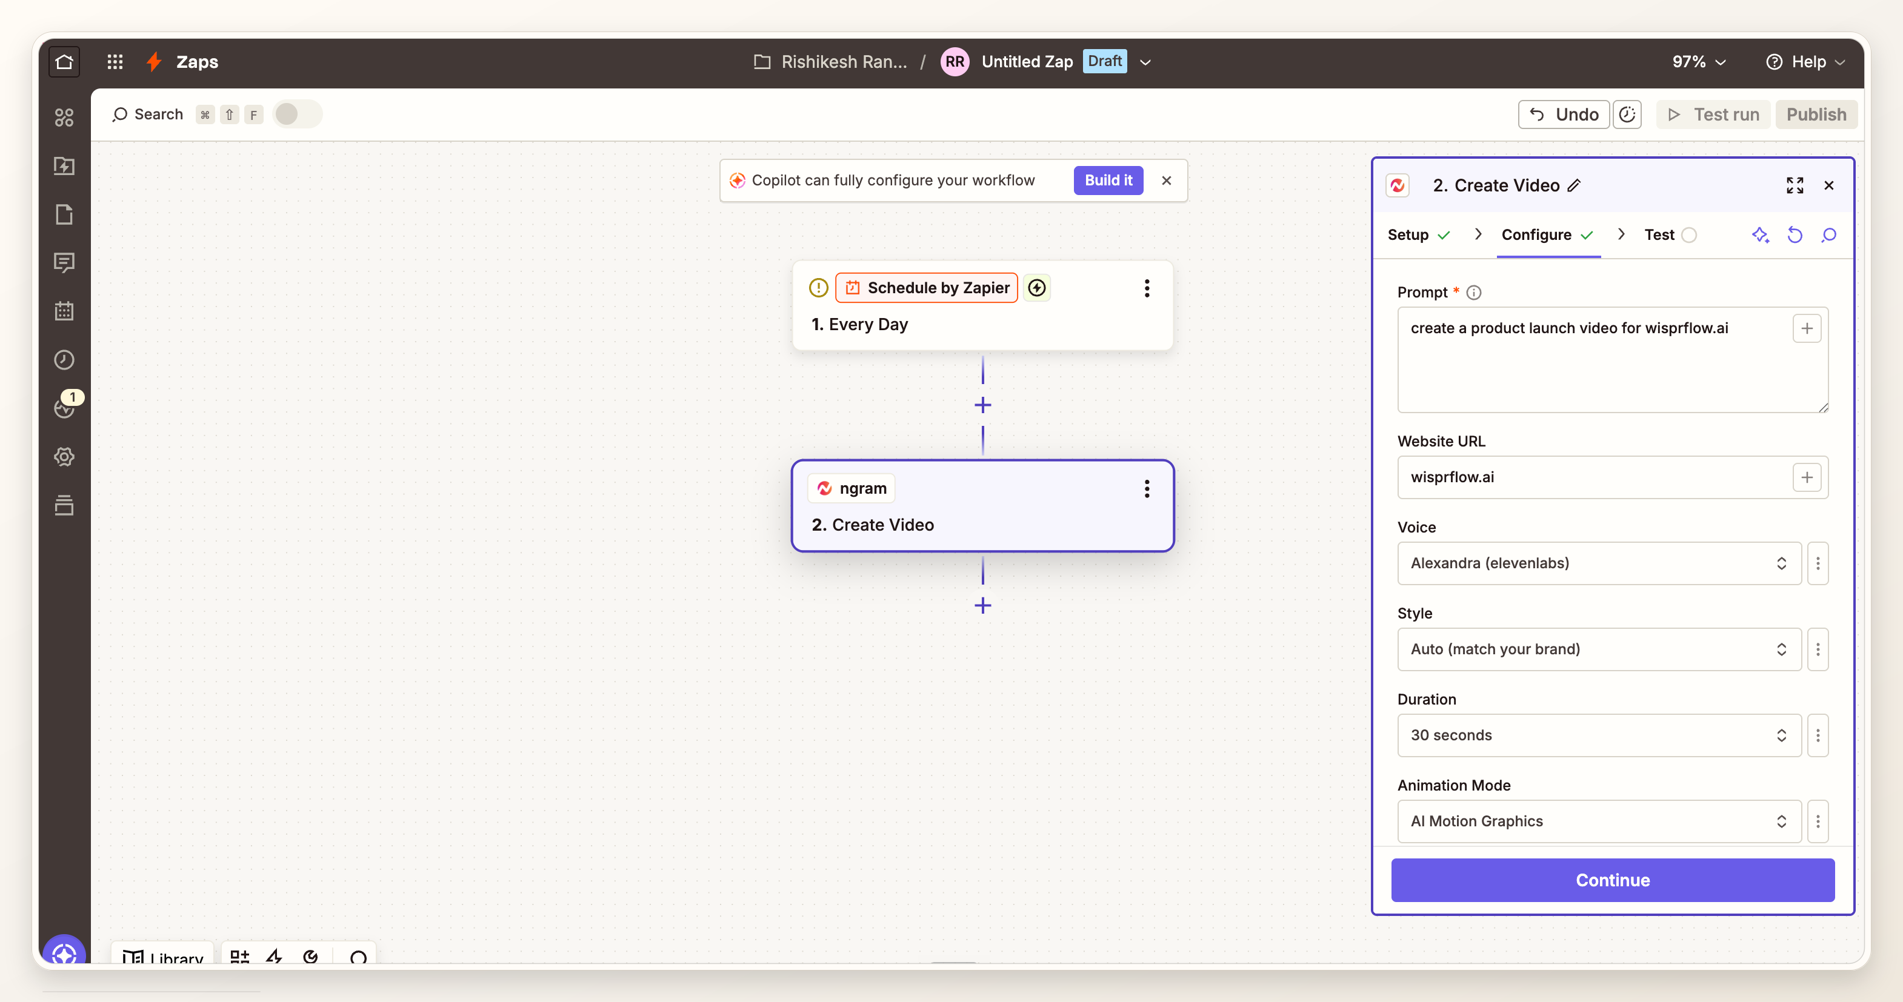Open the Style dropdown Auto (match your brand)
This screenshot has width=1903, height=1002.
(1599, 649)
